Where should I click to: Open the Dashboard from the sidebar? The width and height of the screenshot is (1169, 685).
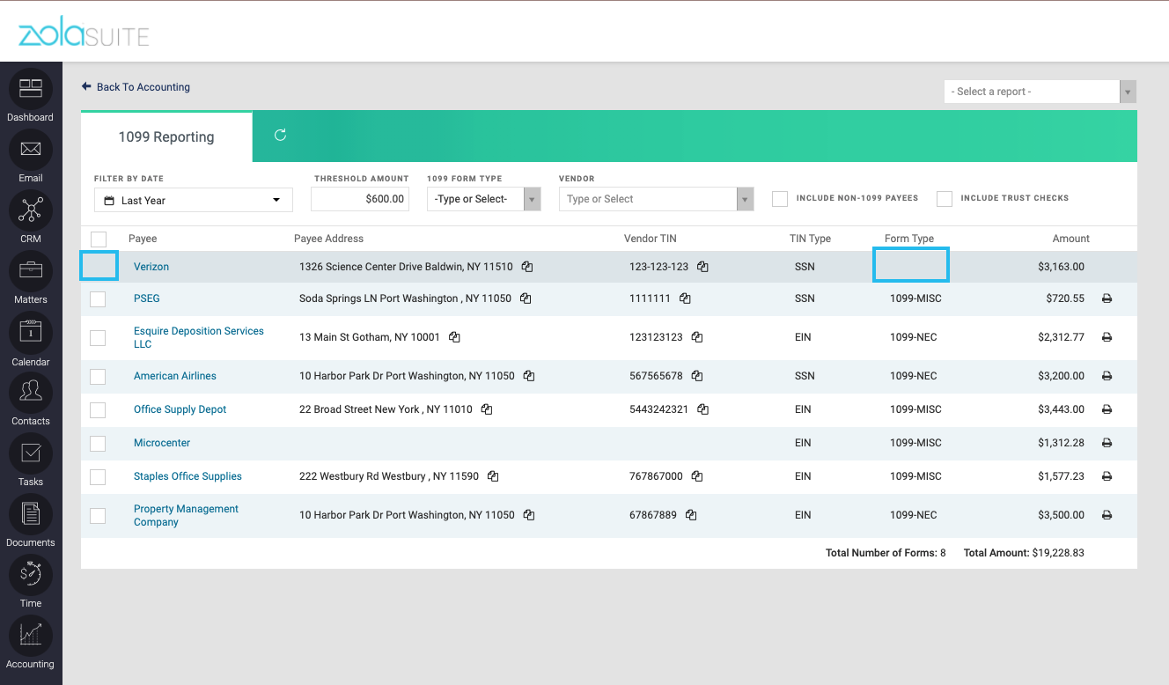coord(31,96)
